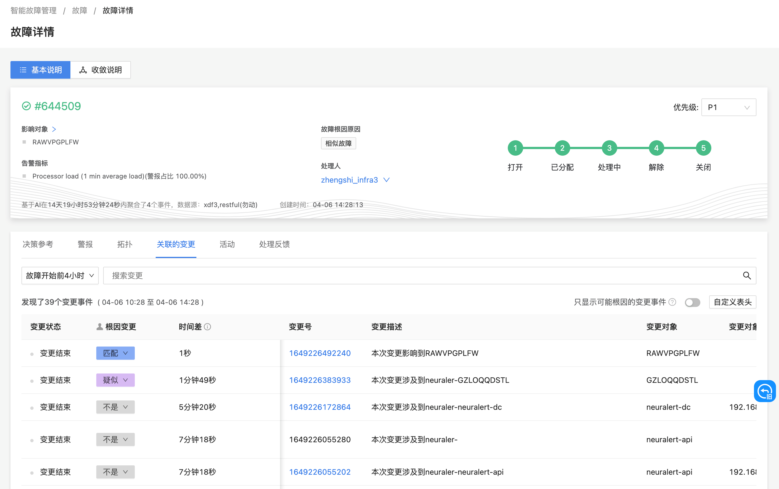Click the 创建时间 04-06 14:28:13 text
Image resolution: width=779 pixels, height=489 pixels.
322,205
